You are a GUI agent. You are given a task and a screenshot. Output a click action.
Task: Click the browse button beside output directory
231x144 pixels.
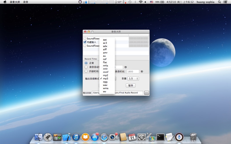point(147,93)
